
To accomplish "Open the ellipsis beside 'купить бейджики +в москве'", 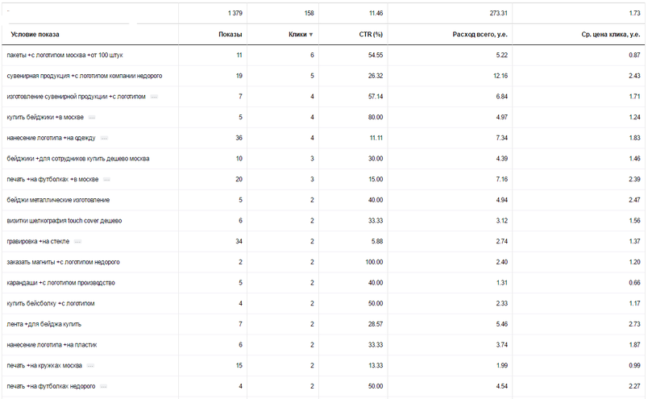I will coord(92,118).
